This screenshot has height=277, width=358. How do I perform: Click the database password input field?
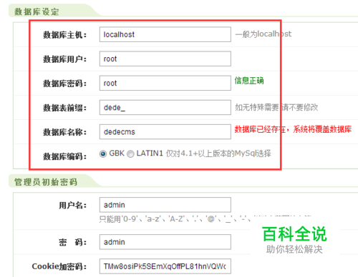pyautogui.click(x=165, y=83)
